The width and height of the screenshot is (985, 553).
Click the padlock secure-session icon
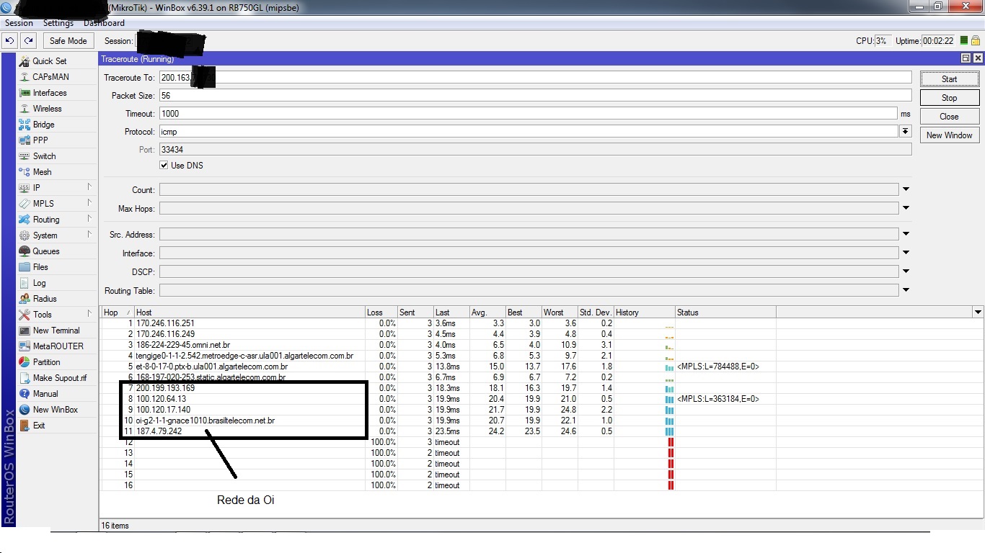click(976, 41)
